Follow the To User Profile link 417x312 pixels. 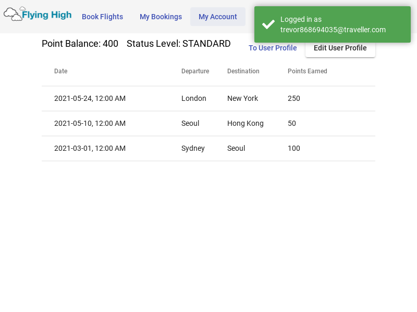pos(273,48)
